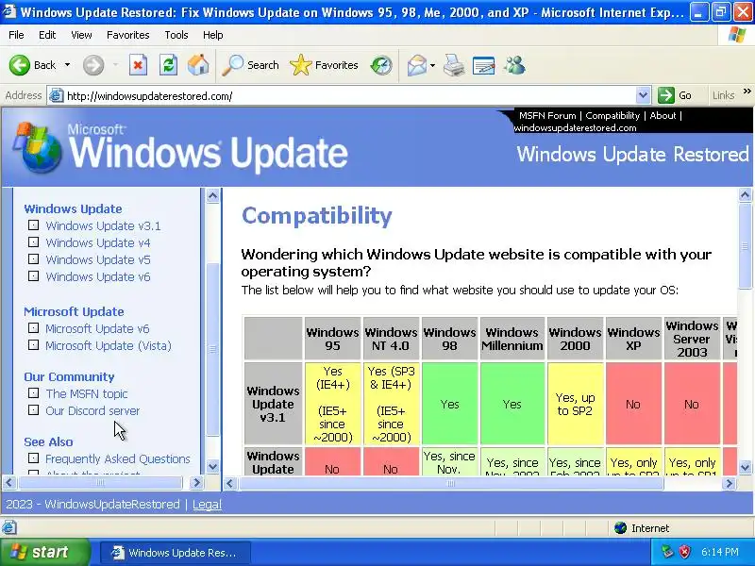The image size is (755, 566).
Task: Click the bullet icon beside Our Discord server
Action: 33,409
